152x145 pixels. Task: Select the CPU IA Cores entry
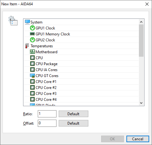coord(81,70)
